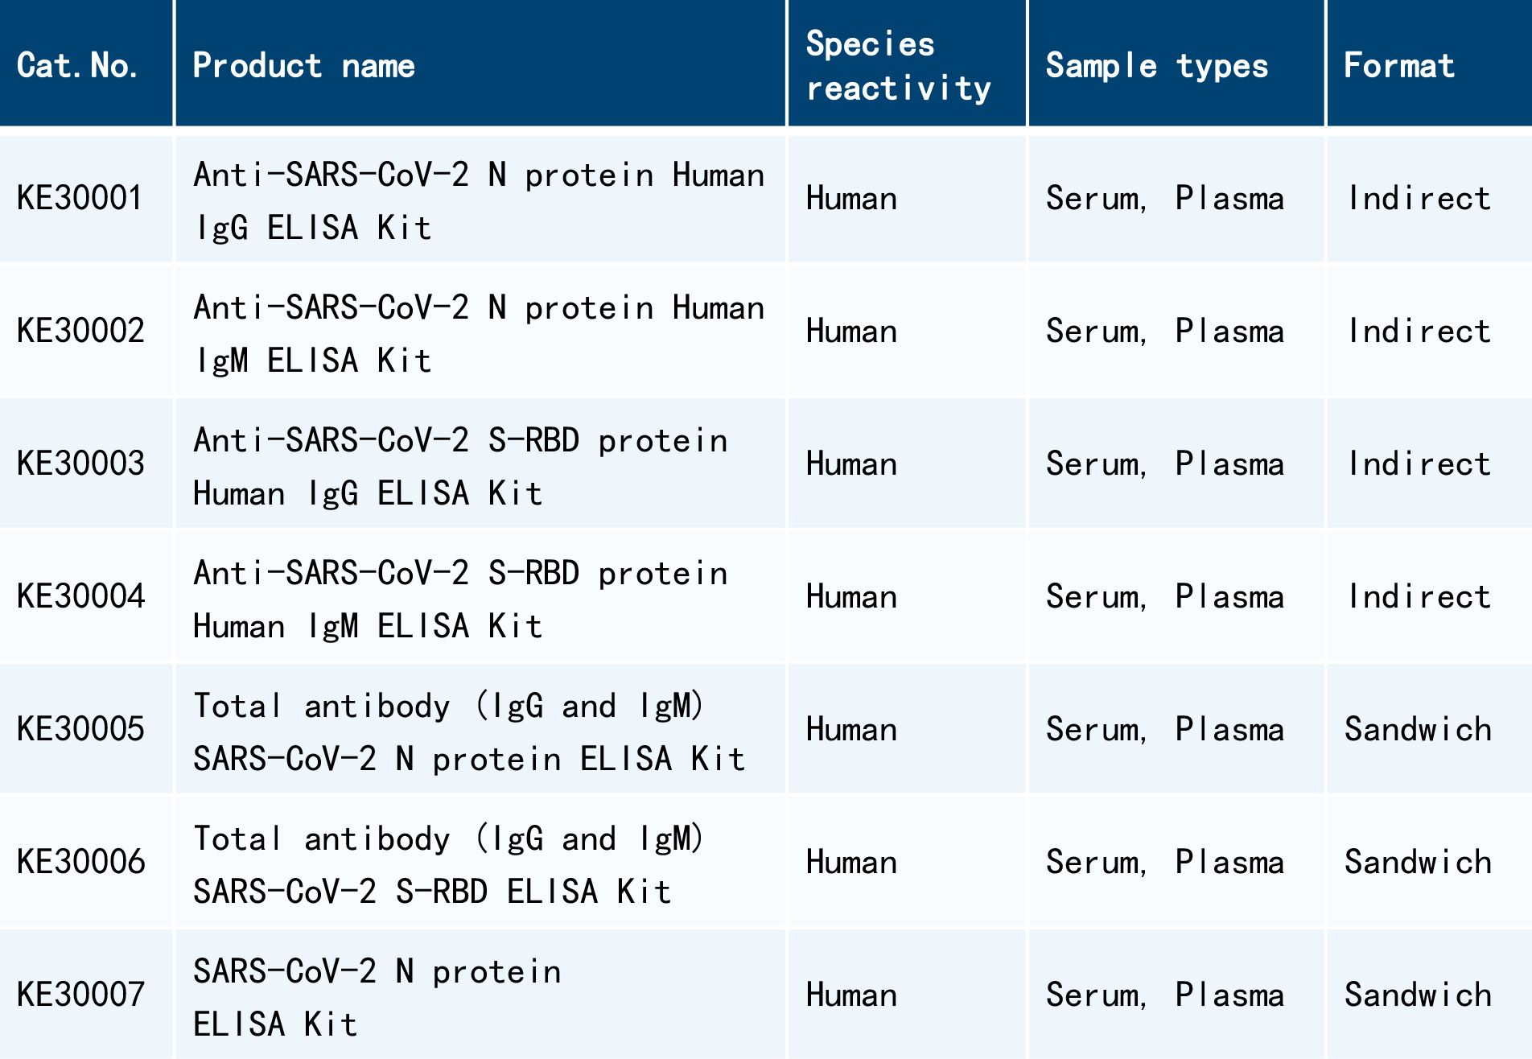
Task: Click SARS-CoV-2 N protein ELISA Kit name
Action: coord(377,997)
